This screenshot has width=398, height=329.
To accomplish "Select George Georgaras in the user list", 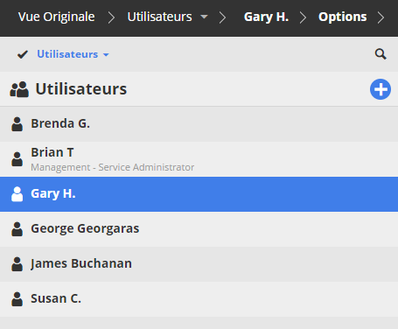I will (199, 229).
